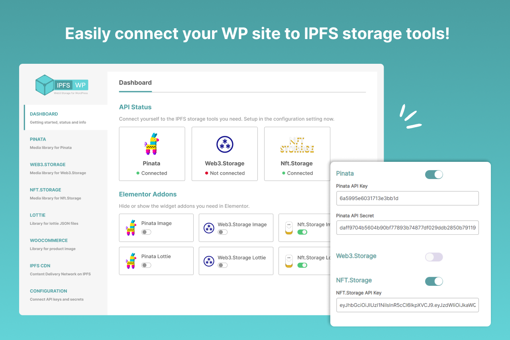
Task: Click the icon beside Nft.Storage Lottie addon
Action: click(289, 261)
